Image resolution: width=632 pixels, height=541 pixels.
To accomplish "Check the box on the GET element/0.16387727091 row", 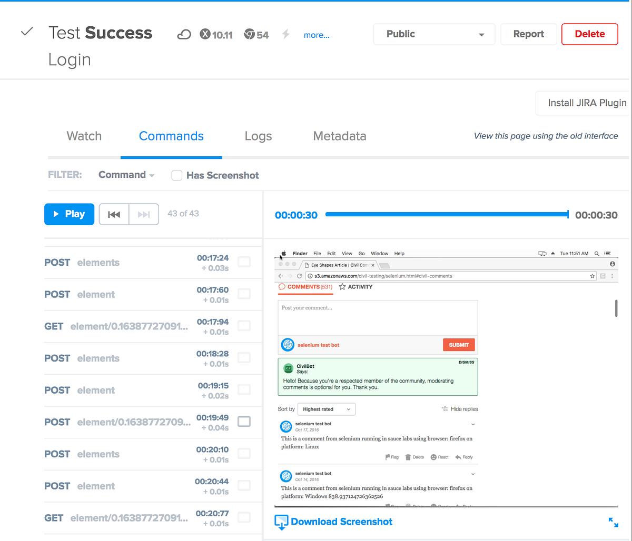I will [x=244, y=325].
